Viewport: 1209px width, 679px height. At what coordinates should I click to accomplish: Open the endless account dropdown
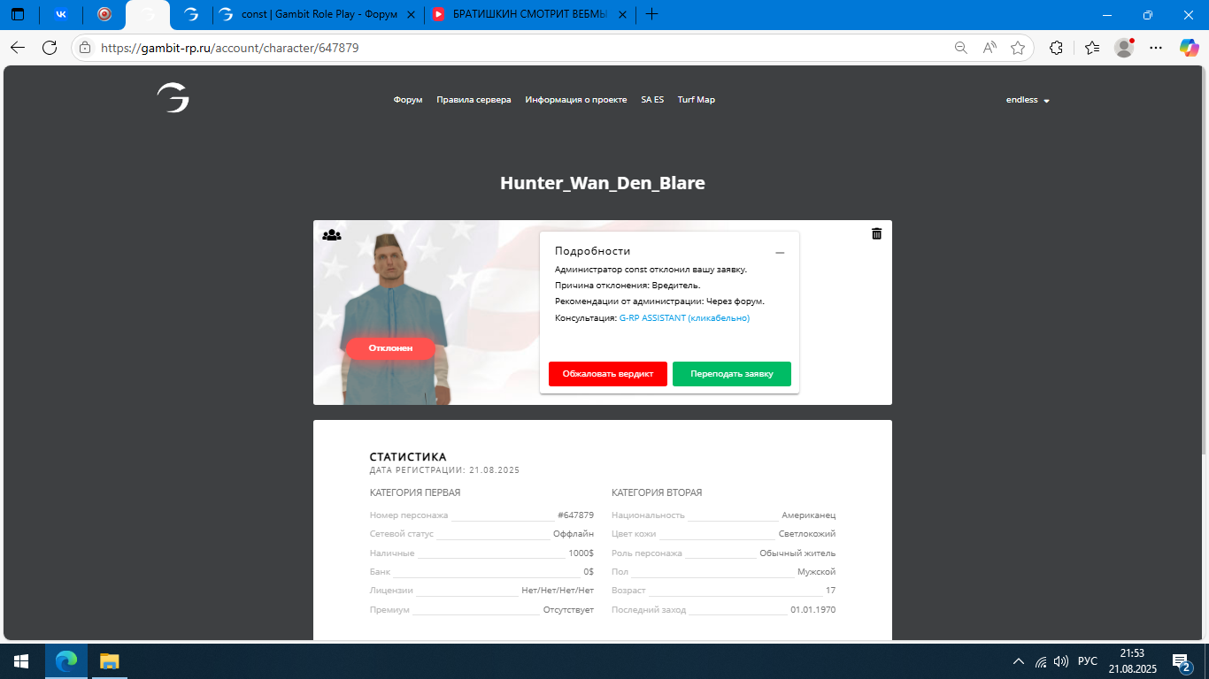click(1027, 100)
